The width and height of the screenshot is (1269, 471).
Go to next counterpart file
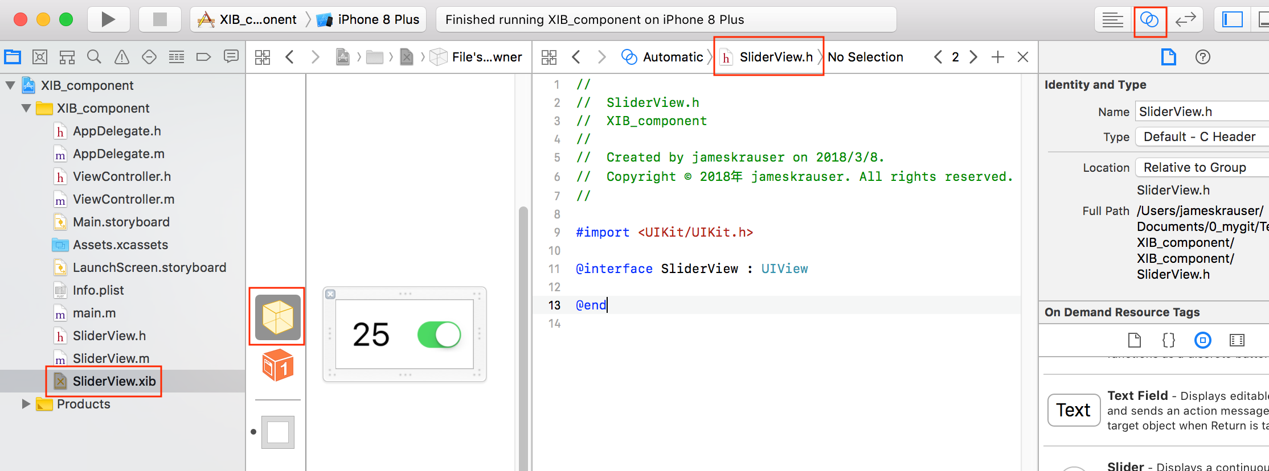point(973,57)
